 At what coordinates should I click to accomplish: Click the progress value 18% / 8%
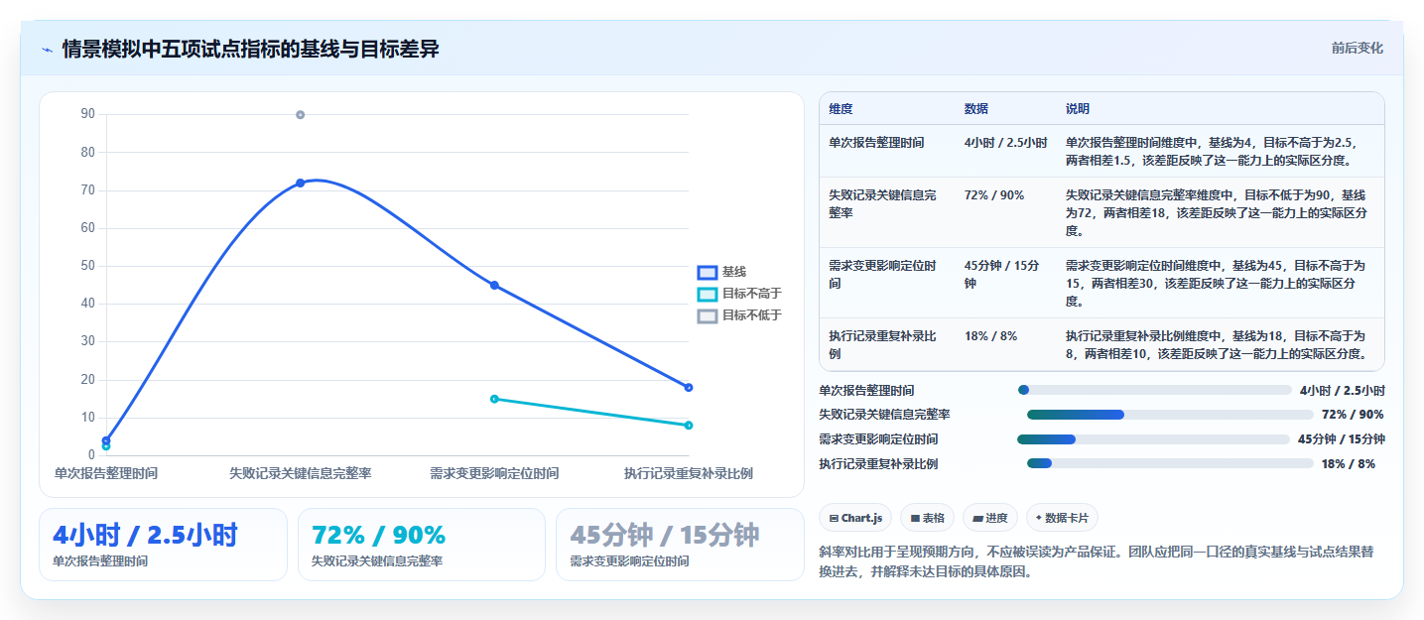click(x=1349, y=463)
